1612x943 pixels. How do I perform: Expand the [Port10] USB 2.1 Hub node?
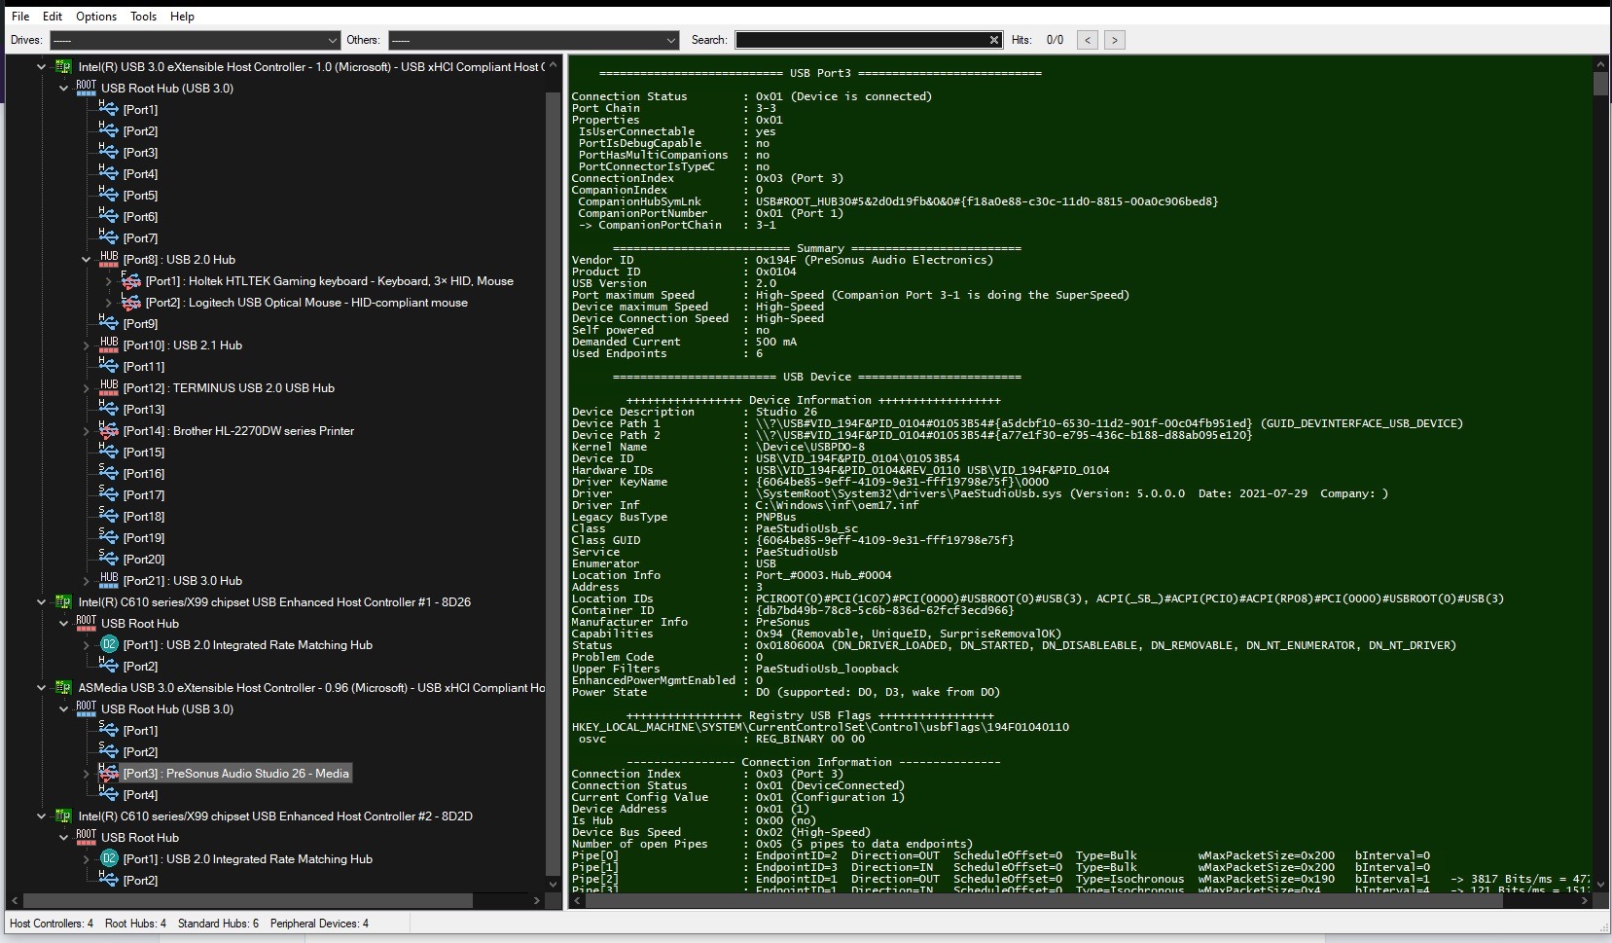coord(86,345)
